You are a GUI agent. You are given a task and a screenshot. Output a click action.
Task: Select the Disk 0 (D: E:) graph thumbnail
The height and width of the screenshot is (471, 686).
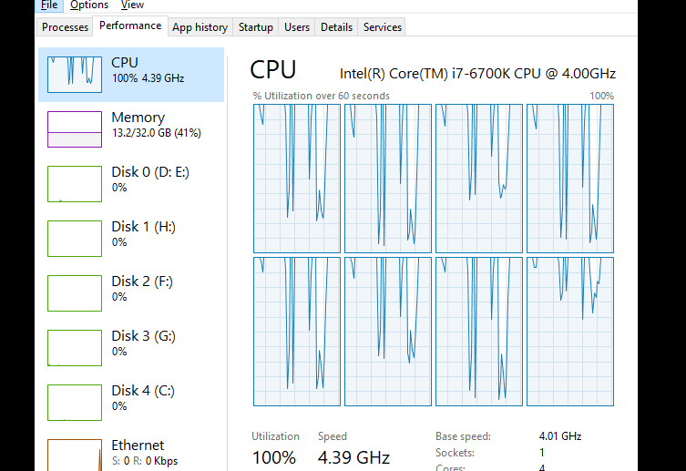point(75,184)
